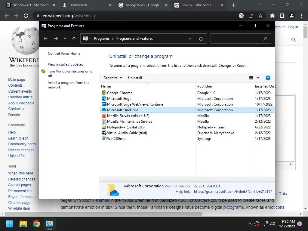Select the WinCDEmu entry
Image resolution: width=308 pixels, height=231 pixels.
pyautogui.click(x=116, y=138)
